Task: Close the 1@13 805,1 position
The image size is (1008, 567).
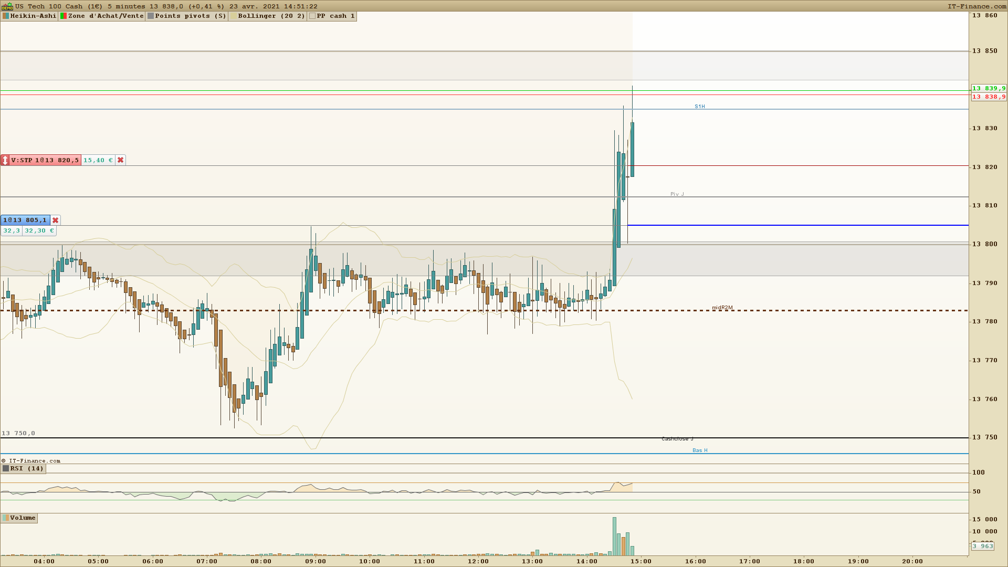Action: (55, 220)
